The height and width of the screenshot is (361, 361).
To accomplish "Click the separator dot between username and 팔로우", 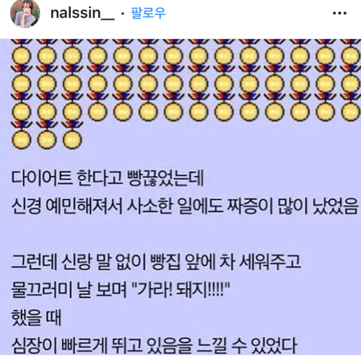I will tap(123, 14).
